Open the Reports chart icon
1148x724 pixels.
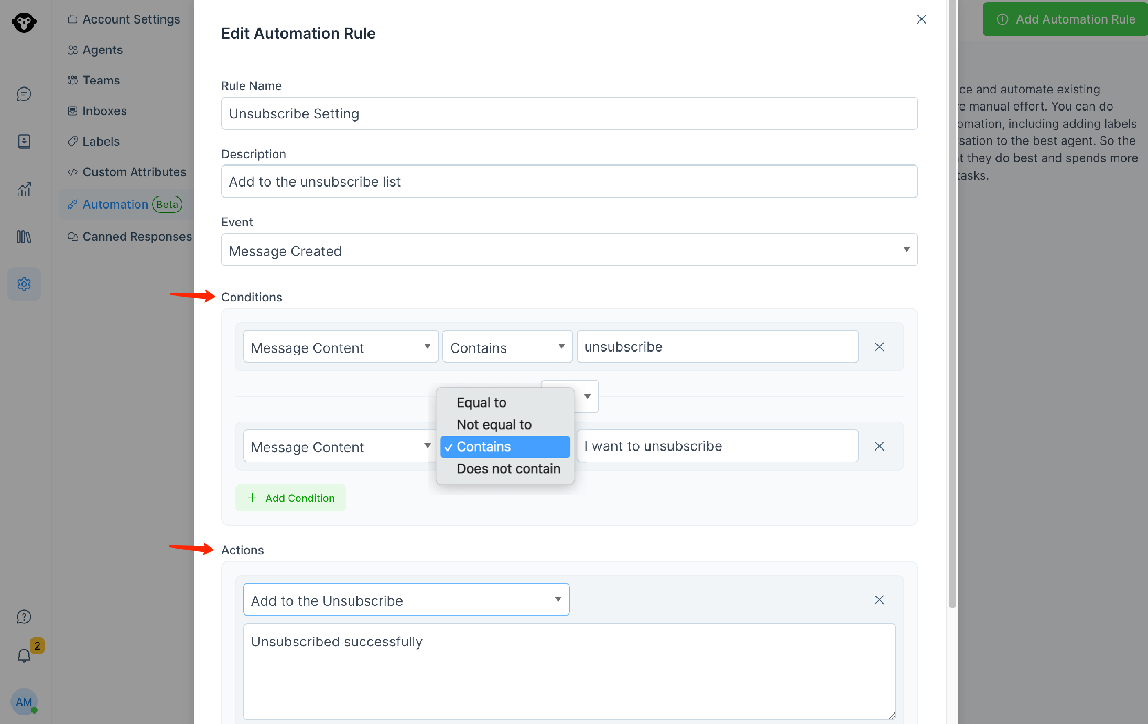coord(24,189)
